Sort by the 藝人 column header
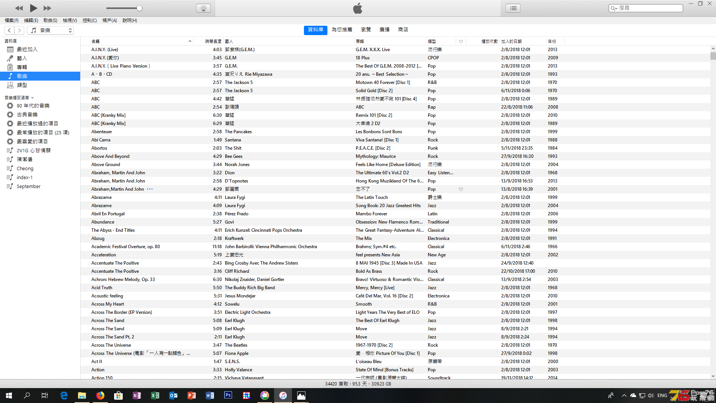This screenshot has width=716, height=403. (289, 41)
